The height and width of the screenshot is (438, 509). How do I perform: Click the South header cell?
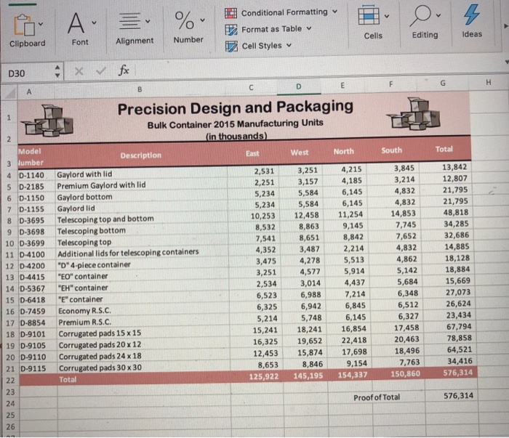[x=391, y=150]
